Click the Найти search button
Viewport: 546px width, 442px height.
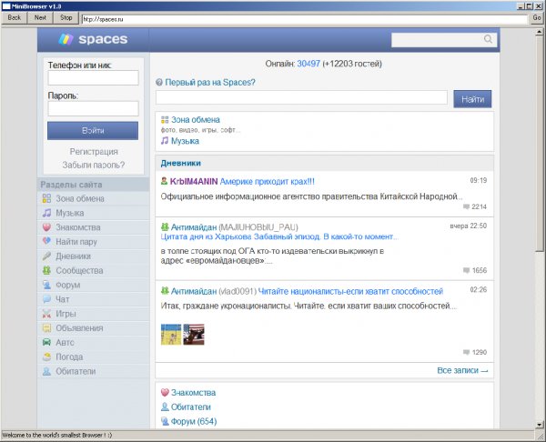(472, 99)
